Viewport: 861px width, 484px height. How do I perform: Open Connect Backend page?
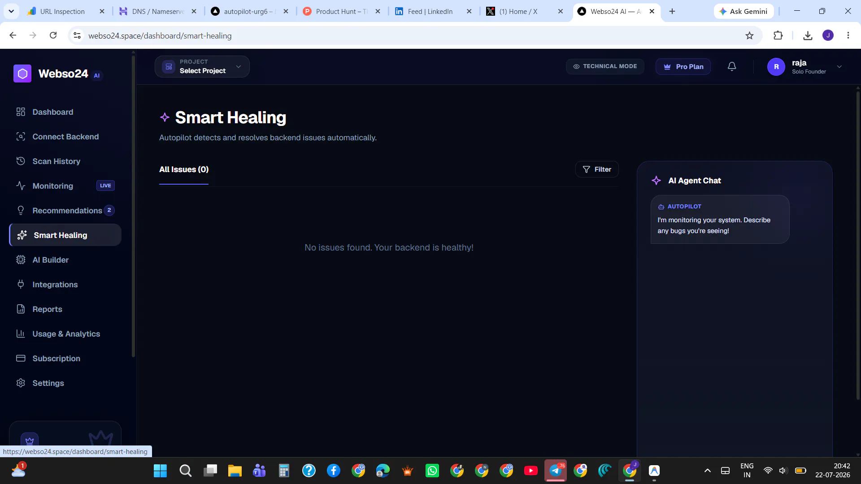coord(65,137)
